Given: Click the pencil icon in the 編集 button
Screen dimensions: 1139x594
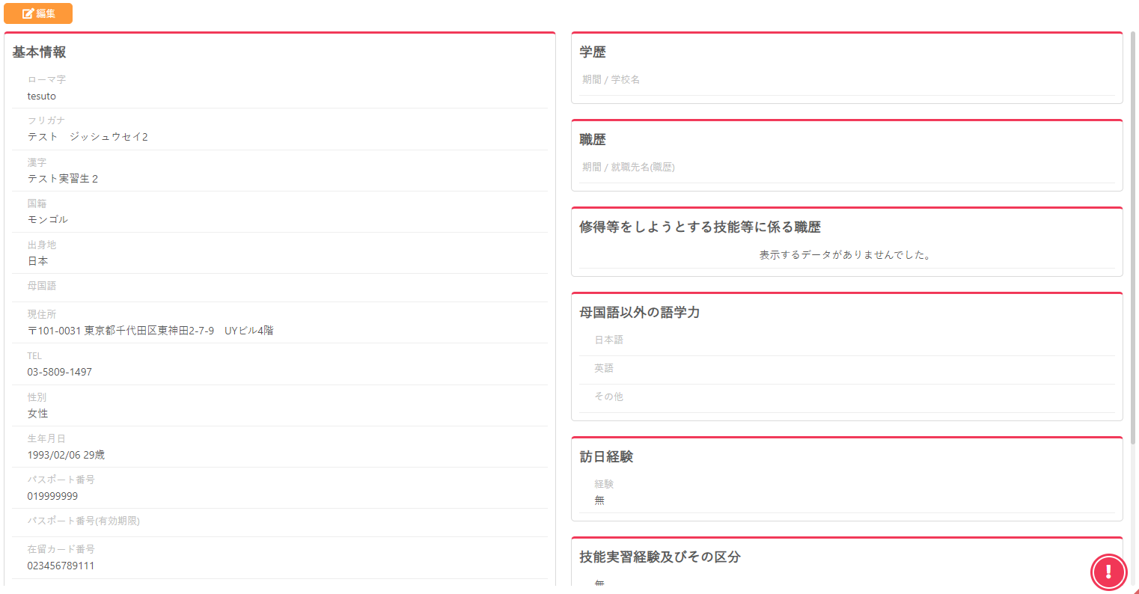Looking at the screenshot, I should click(x=28, y=13).
